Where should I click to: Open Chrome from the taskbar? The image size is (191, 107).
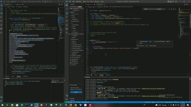(76, 105)
